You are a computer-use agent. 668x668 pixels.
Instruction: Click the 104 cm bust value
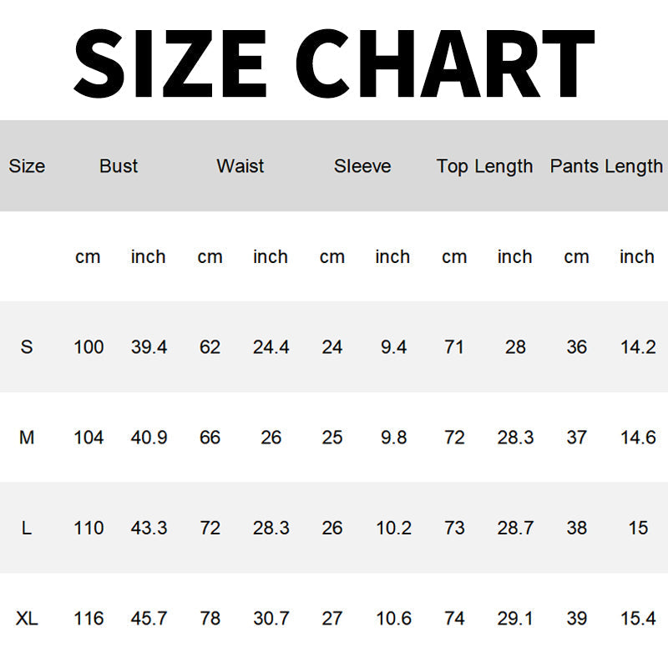tap(89, 437)
